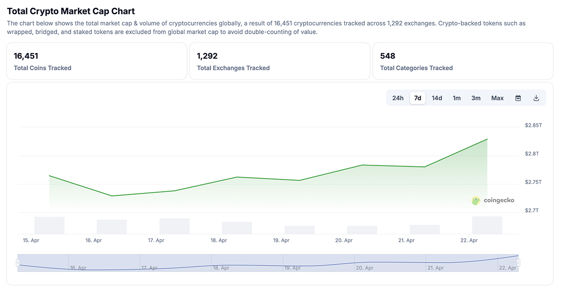Click the 548 categories value
The width and height of the screenshot is (562, 295).
click(x=388, y=56)
